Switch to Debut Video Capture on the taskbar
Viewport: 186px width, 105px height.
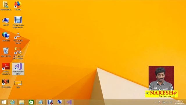(x=50, y=102)
